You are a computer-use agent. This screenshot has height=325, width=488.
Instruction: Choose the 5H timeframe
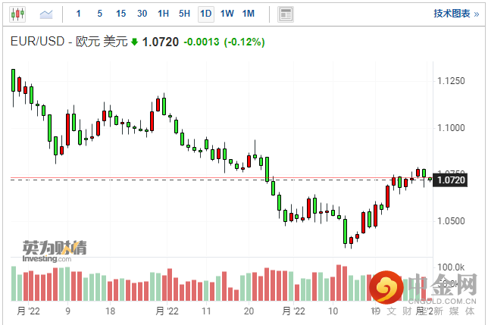tap(184, 14)
